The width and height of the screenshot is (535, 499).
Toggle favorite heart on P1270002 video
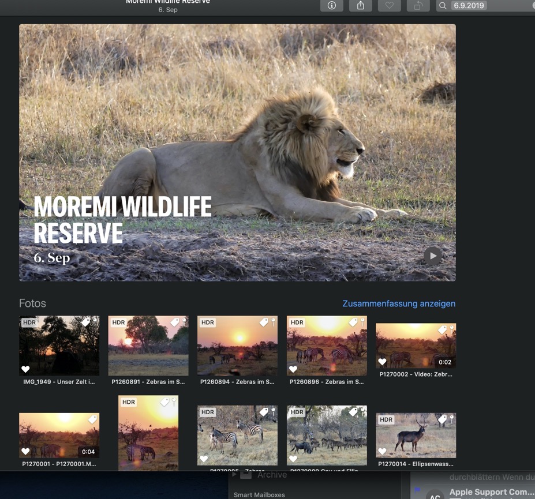[382, 362]
